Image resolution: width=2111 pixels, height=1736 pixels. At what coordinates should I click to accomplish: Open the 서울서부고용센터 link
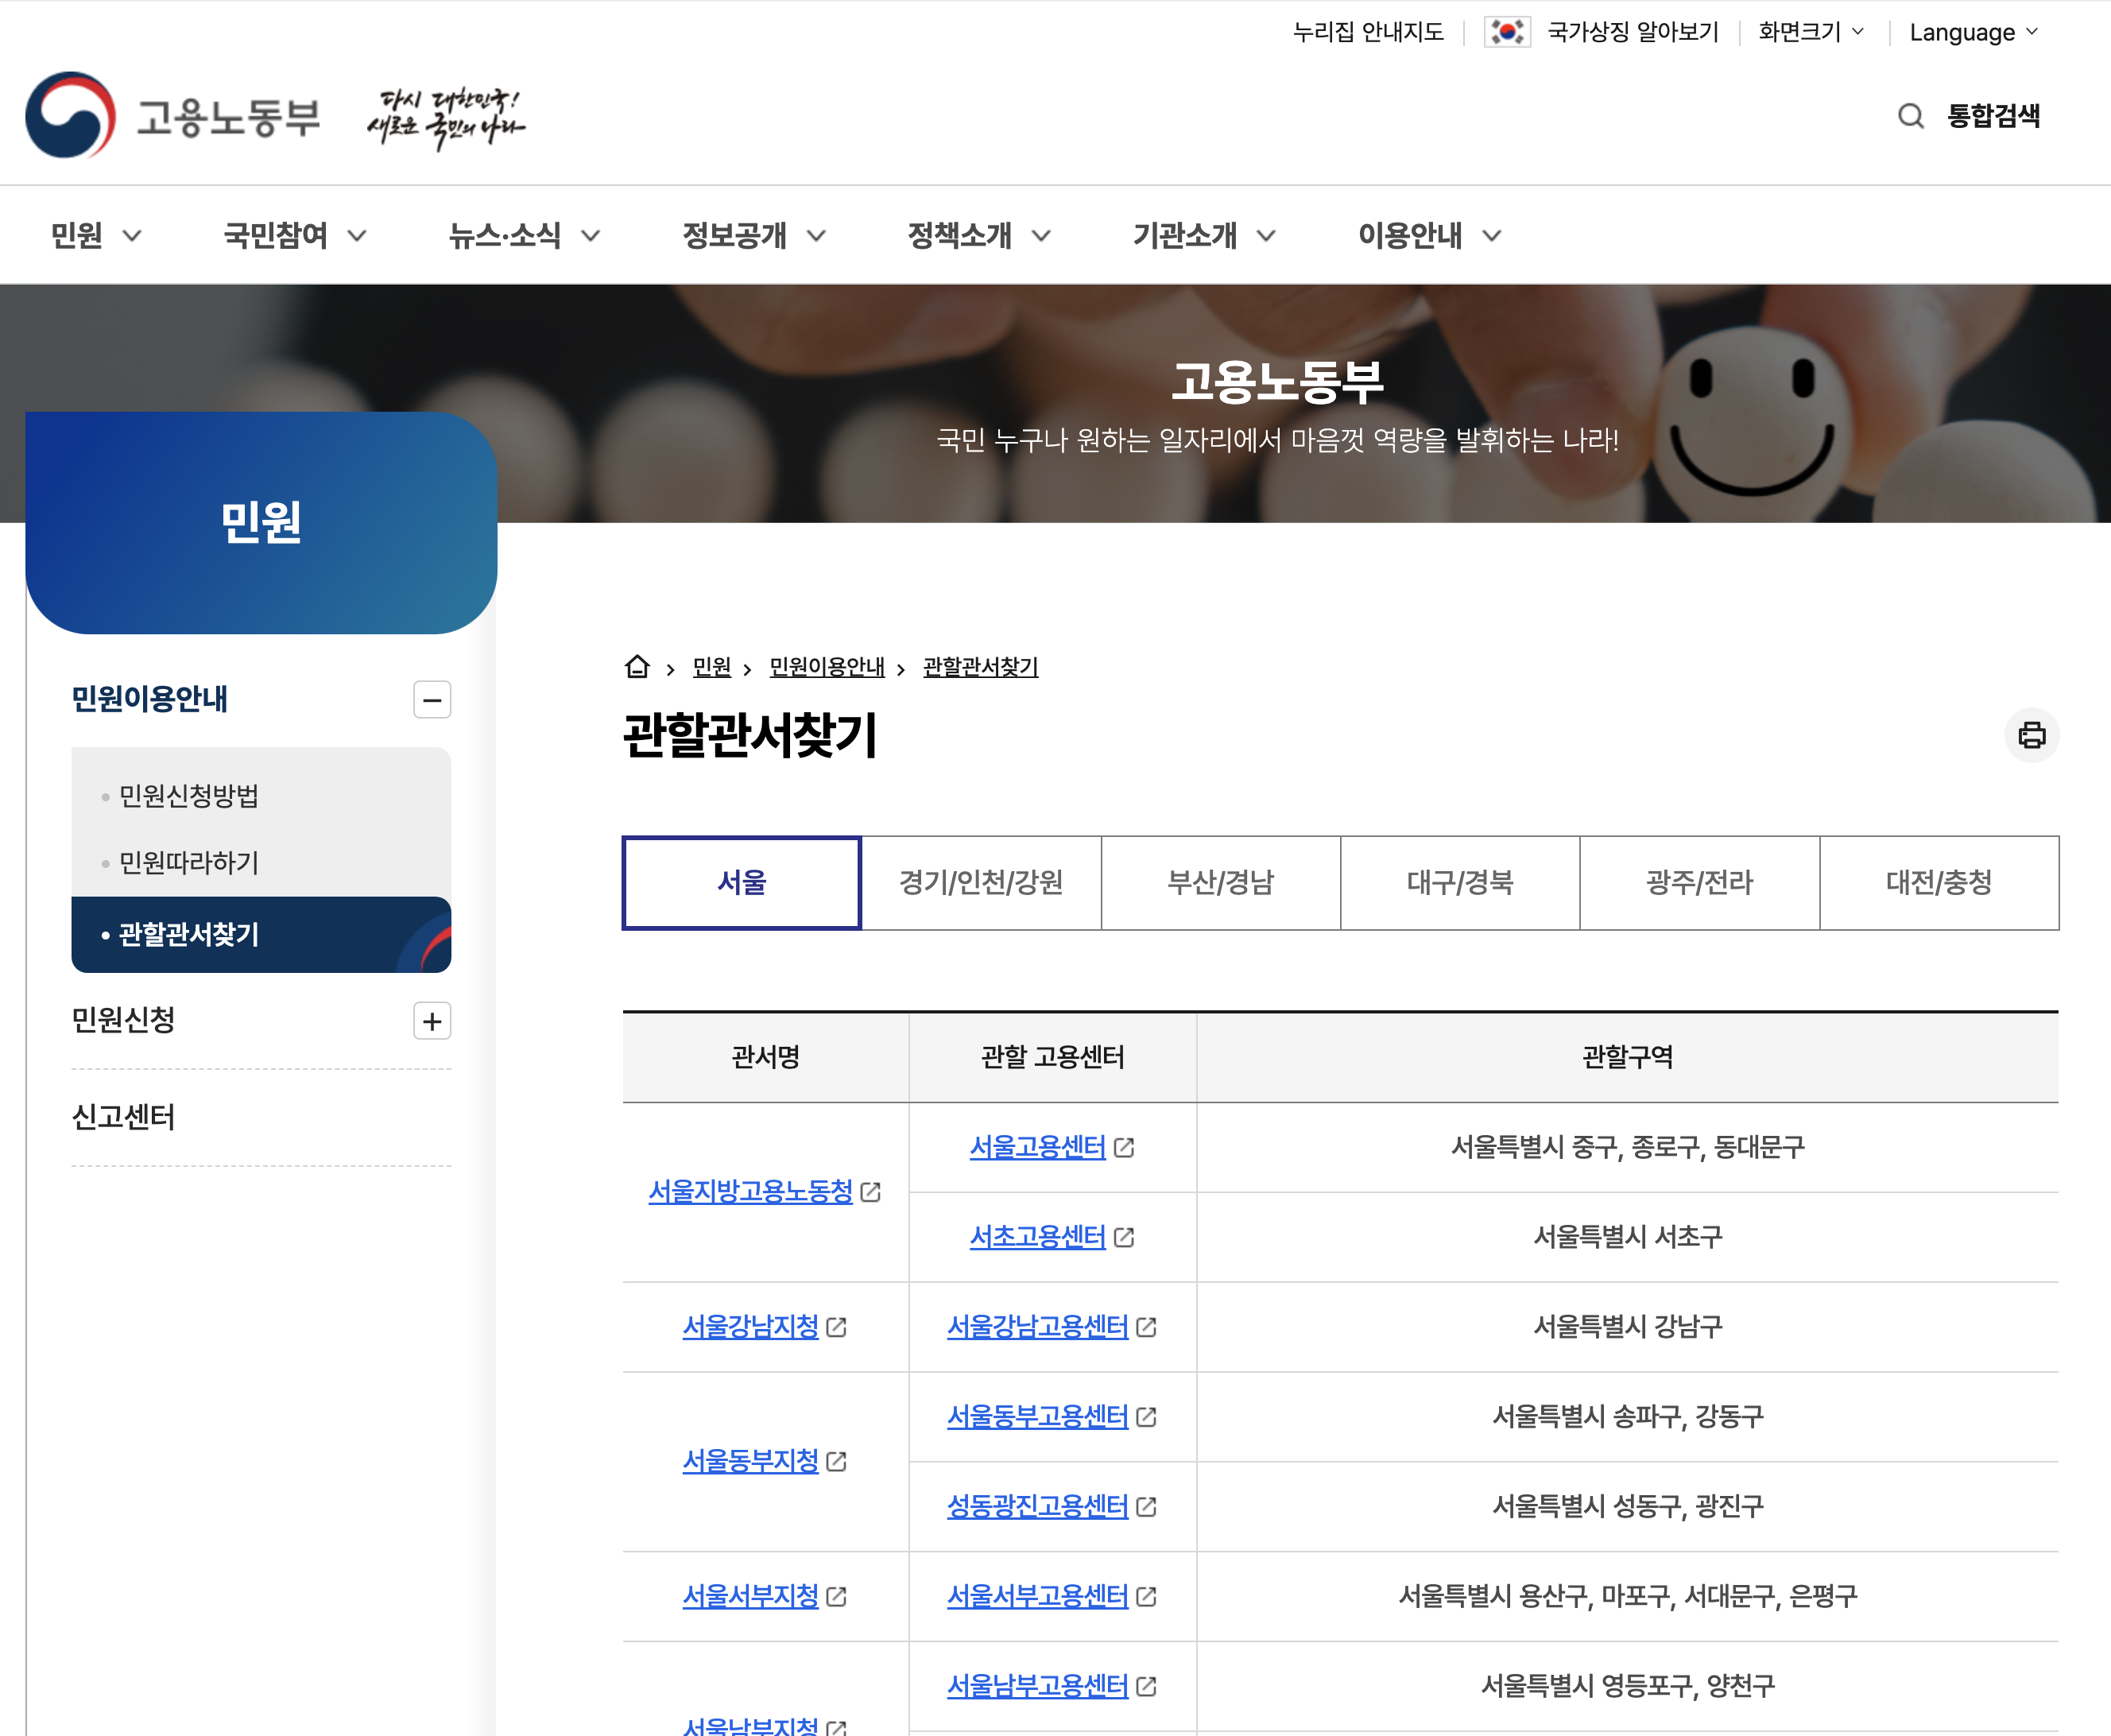coord(1037,1596)
